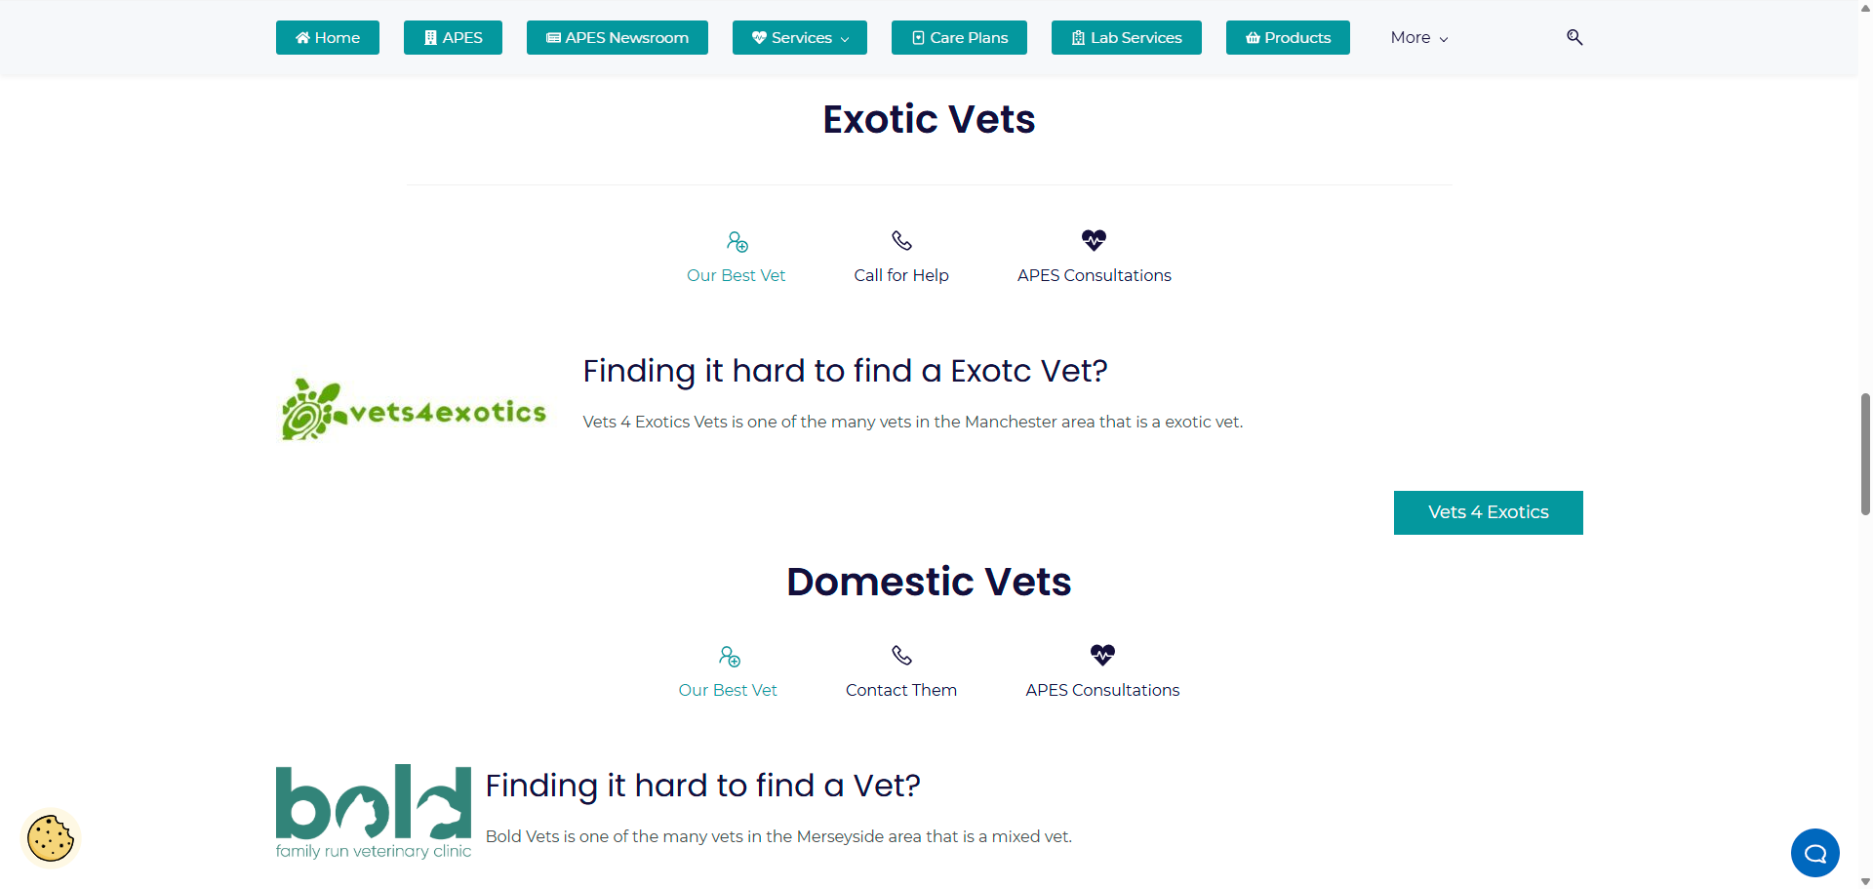Viewport: 1873px width, 889px height.
Task: Click the Bold family veterinary clinic logo
Action: pyautogui.click(x=374, y=812)
